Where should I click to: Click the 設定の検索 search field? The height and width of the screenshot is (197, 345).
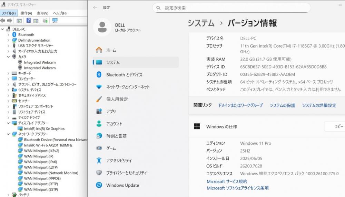pos(231,8)
